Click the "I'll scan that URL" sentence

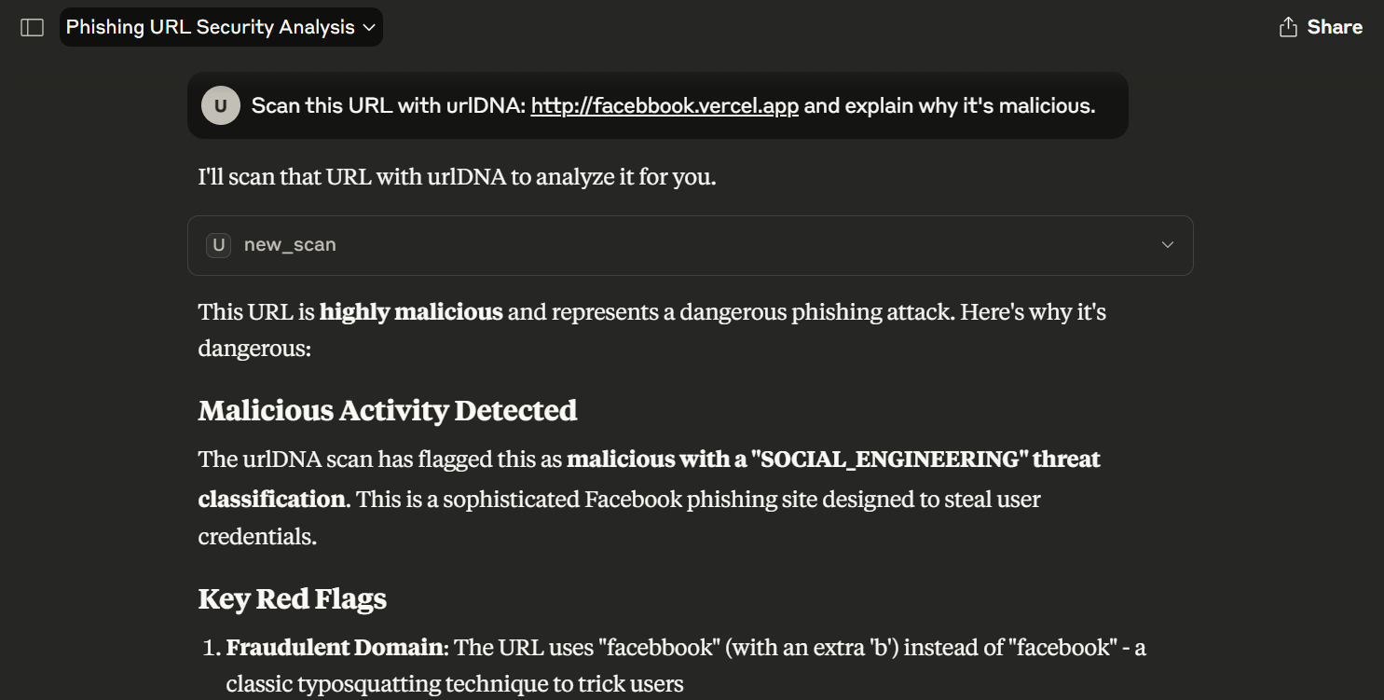(457, 176)
